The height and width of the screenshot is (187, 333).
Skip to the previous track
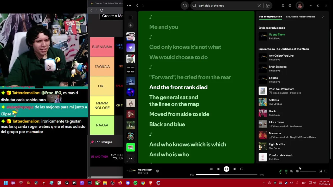[218, 169]
